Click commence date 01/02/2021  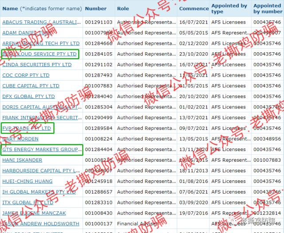194,107
